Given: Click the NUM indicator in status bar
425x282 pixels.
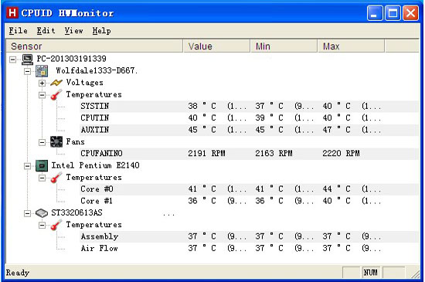Looking at the screenshot, I should [370, 273].
